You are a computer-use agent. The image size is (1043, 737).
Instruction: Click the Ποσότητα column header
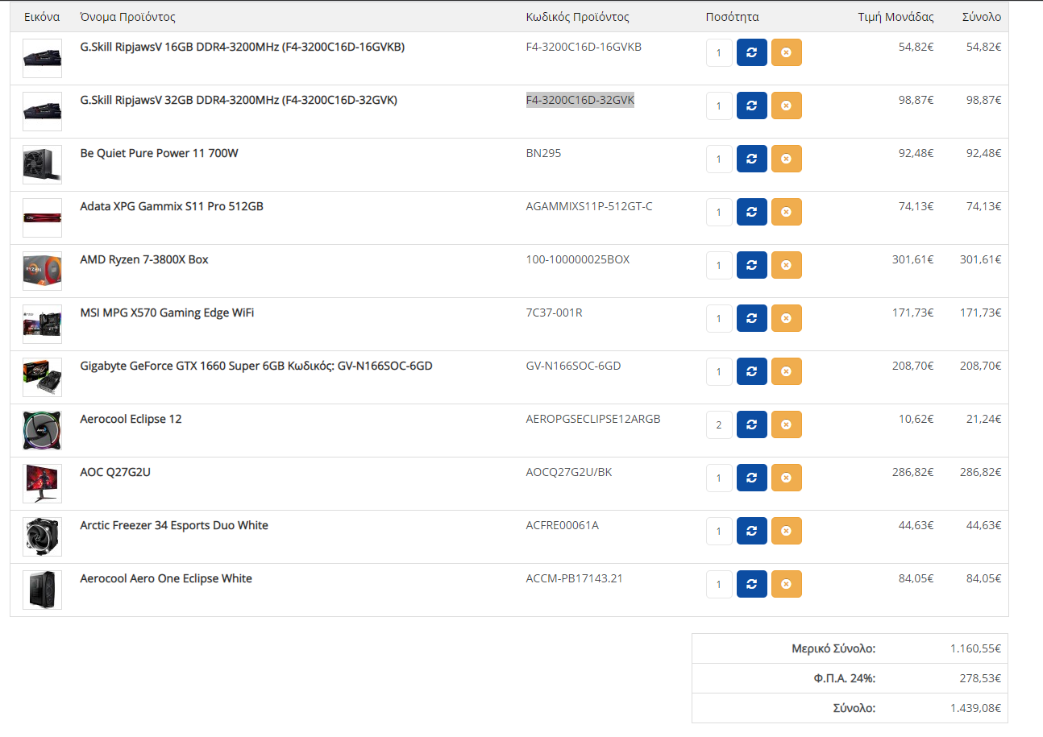pyautogui.click(x=732, y=17)
